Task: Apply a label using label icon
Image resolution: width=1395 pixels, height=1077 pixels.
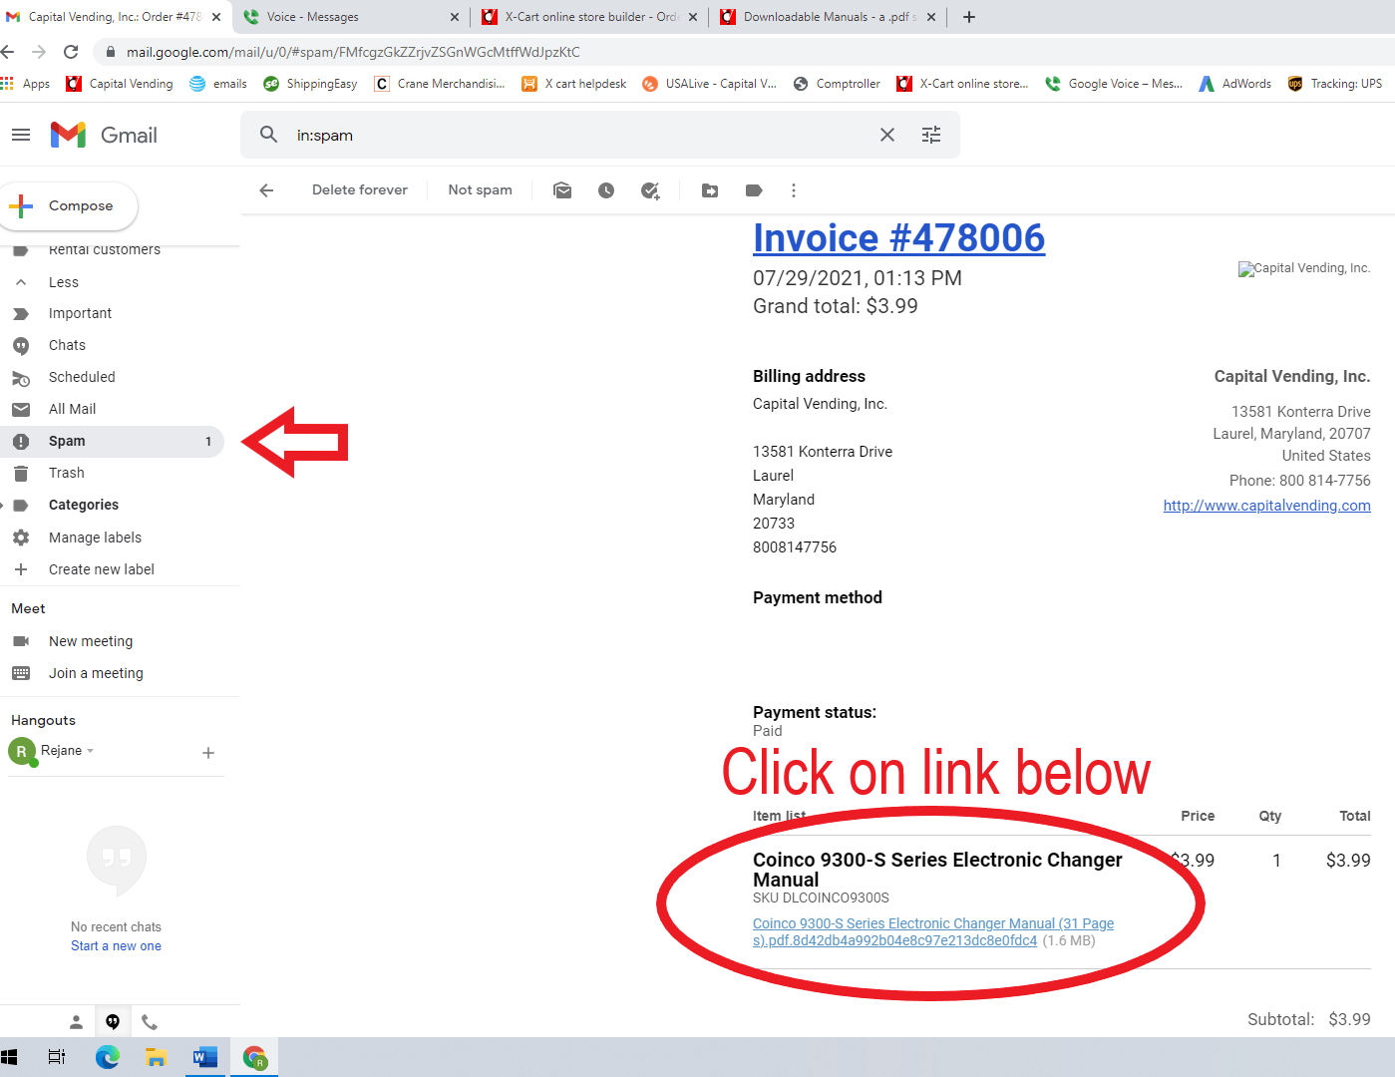Action: point(754,190)
